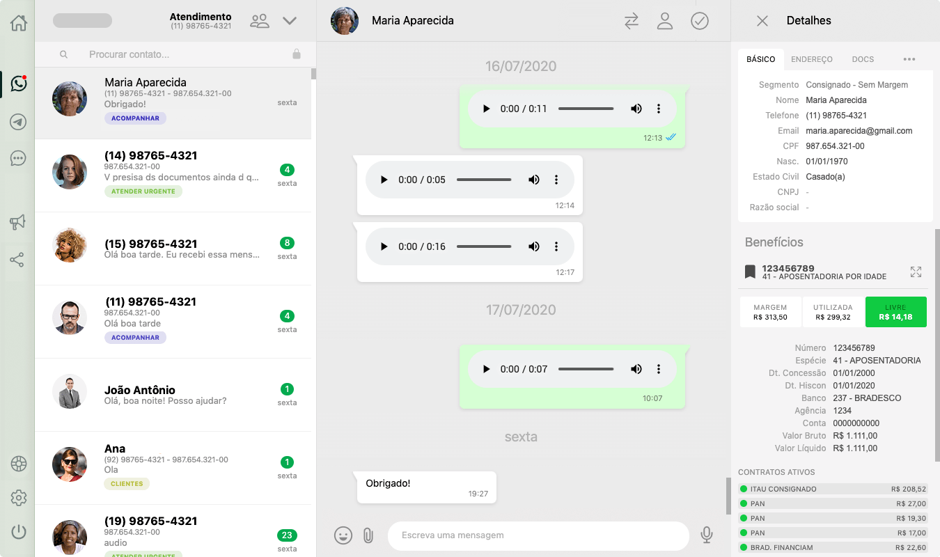This screenshot has width=940, height=557.
Task: Mute the 0:05 audio message
Action: (x=533, y=180)
